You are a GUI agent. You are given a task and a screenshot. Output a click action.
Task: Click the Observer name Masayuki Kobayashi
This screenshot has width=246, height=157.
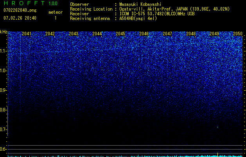pos(140,4)
